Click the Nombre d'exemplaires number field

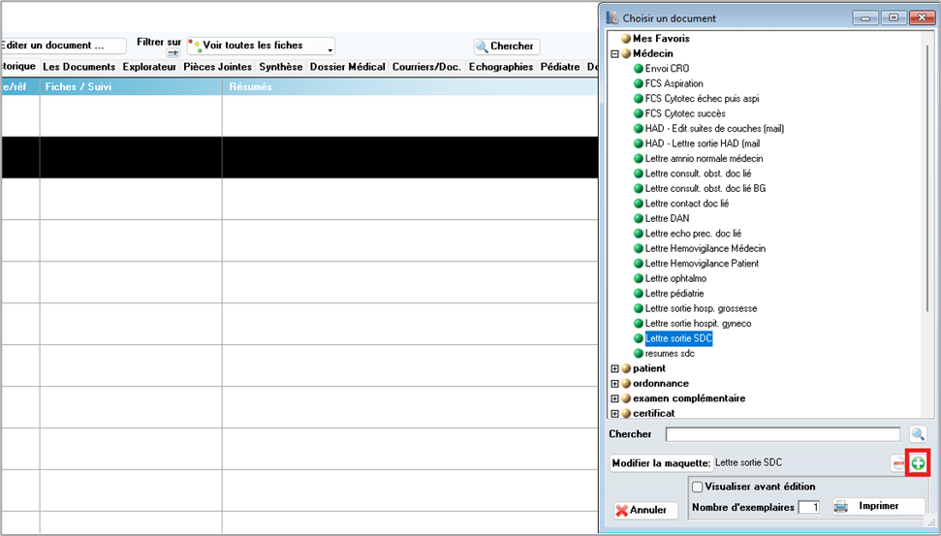(809, 507)
